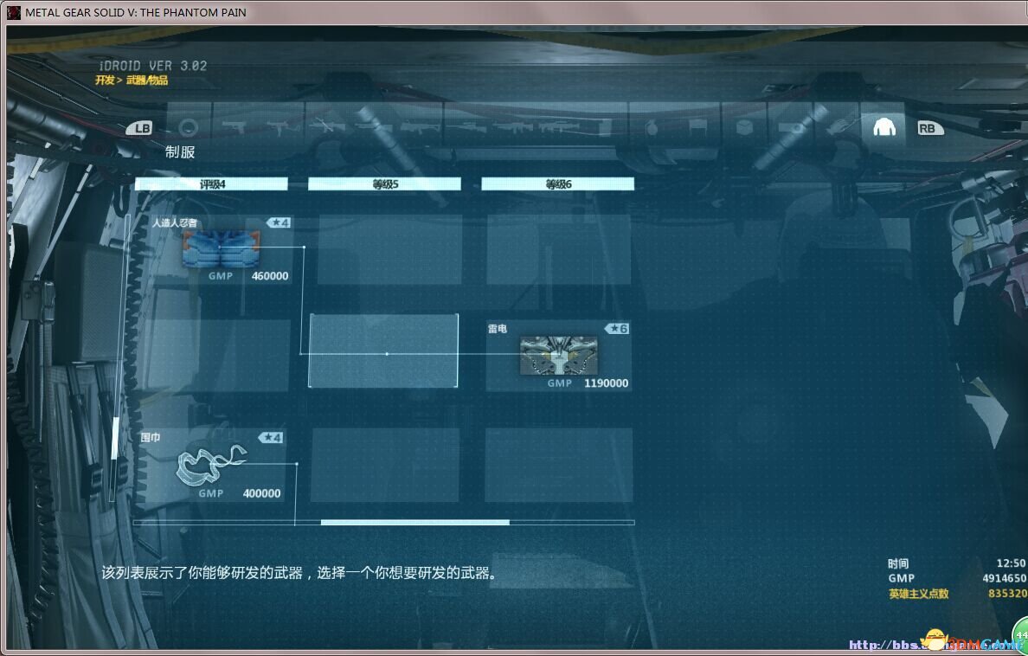Click the LB previous-category button
1028x656 pixels.
(x=139, y=128)
